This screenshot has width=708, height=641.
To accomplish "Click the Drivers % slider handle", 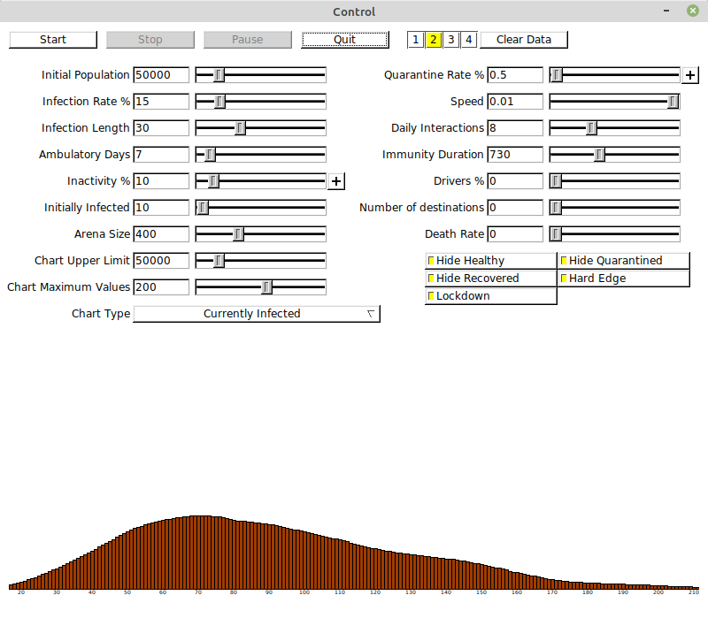I will click(557, 181).
